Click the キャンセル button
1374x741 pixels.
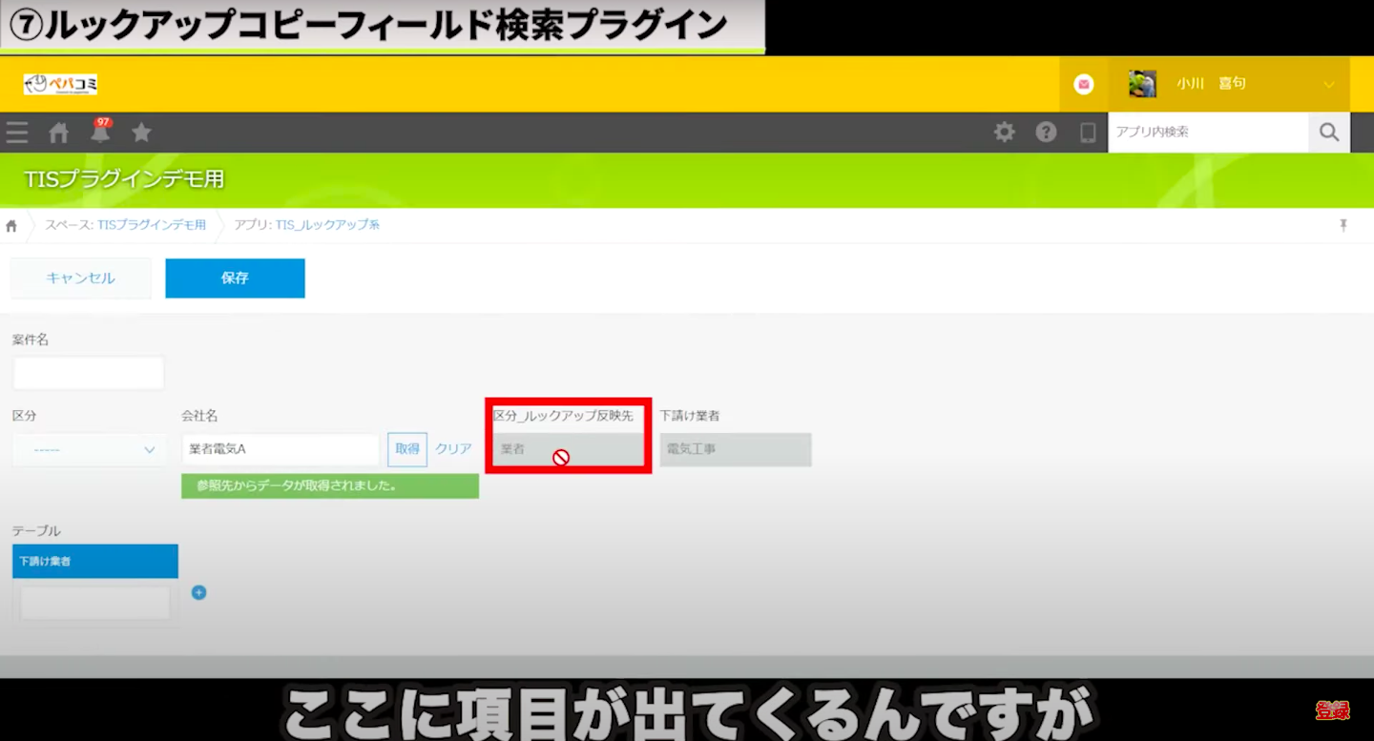click(x=81, y=278)
